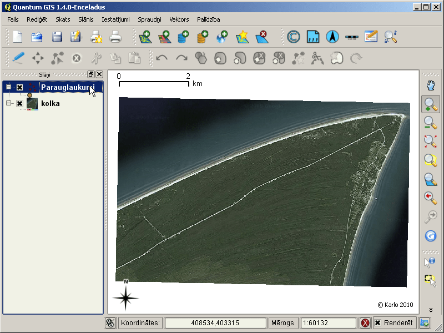Select the Move Feature tool
Screen dimensions: 444x333
(38, 58)
